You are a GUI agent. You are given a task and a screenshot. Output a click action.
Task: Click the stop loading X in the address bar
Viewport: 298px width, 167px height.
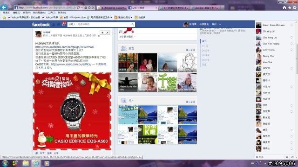coord(93,7)
